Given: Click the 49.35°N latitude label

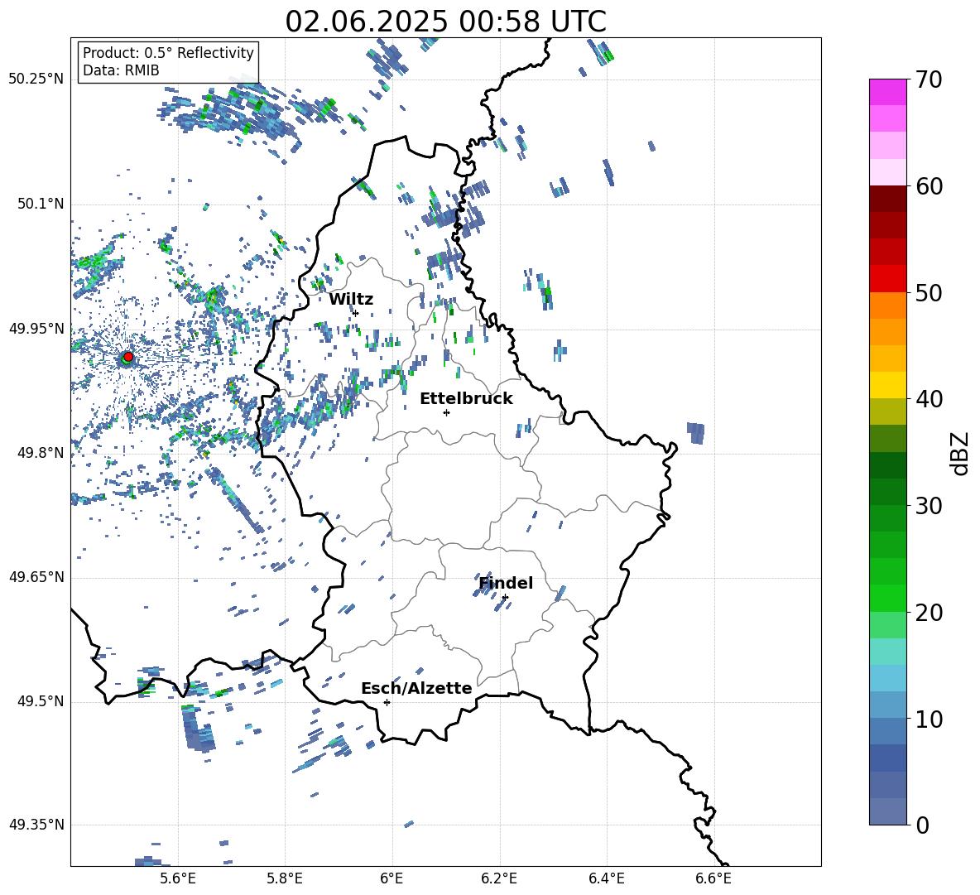Looking at the screenshot, I should point(36,825).
